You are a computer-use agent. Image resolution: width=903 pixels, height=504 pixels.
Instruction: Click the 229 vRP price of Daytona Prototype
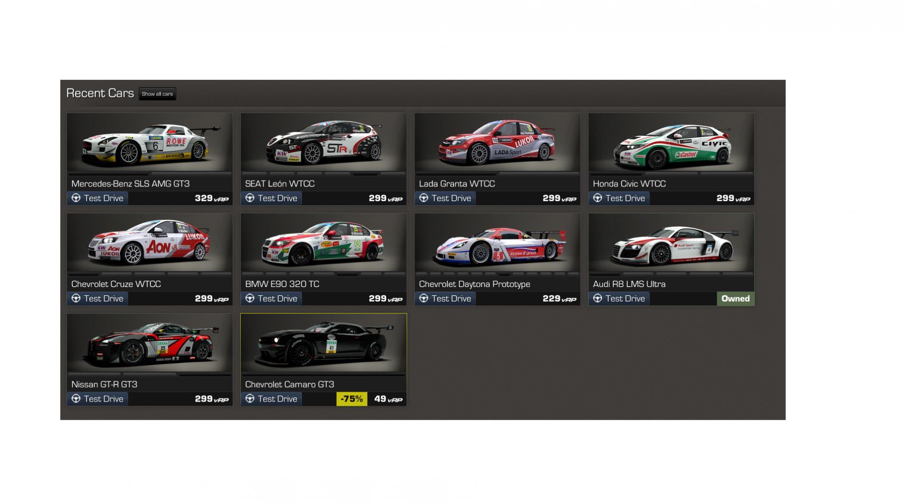click(x=559, y=299)
